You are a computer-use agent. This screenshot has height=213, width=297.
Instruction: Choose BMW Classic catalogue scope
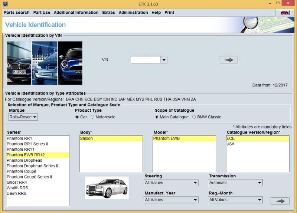pyautogui.click(x=194, y=117)
